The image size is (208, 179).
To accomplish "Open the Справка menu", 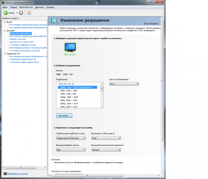I will click(50, 7).
